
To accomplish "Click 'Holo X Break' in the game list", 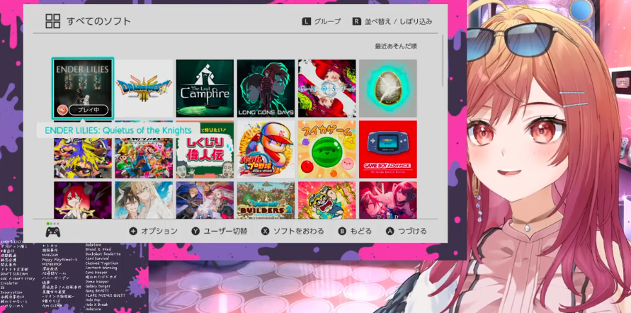I will pyautogui.click(x=96, y=305).
